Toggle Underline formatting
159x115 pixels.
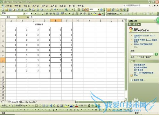[x=42, y=14]
